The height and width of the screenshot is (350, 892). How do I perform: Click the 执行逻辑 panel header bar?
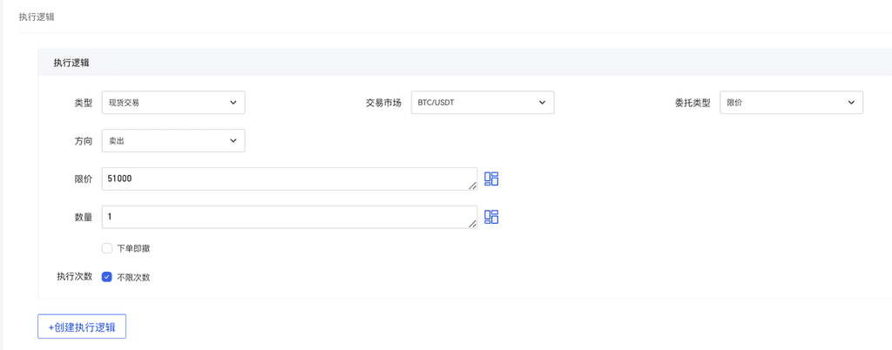tap(436, 63)
